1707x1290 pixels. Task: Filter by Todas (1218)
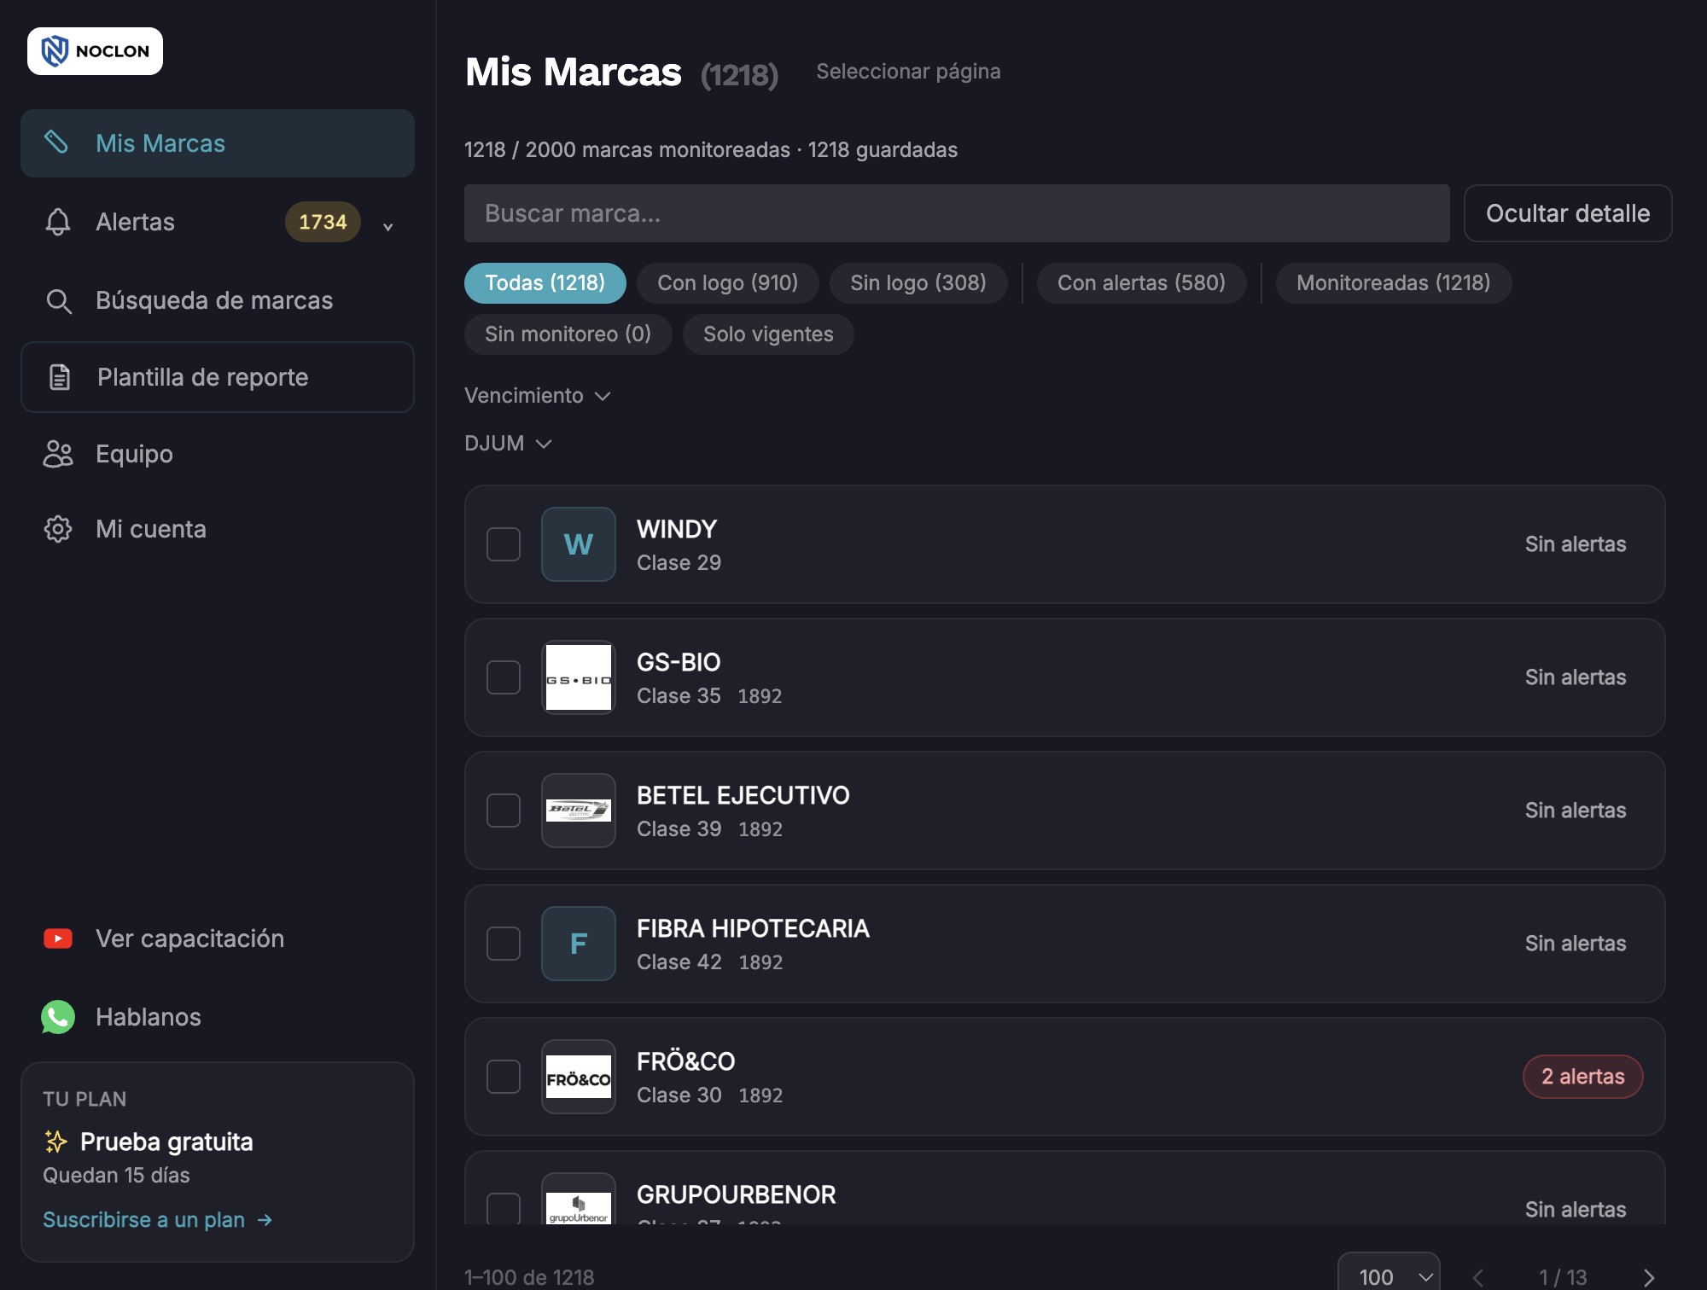(545, 283)
